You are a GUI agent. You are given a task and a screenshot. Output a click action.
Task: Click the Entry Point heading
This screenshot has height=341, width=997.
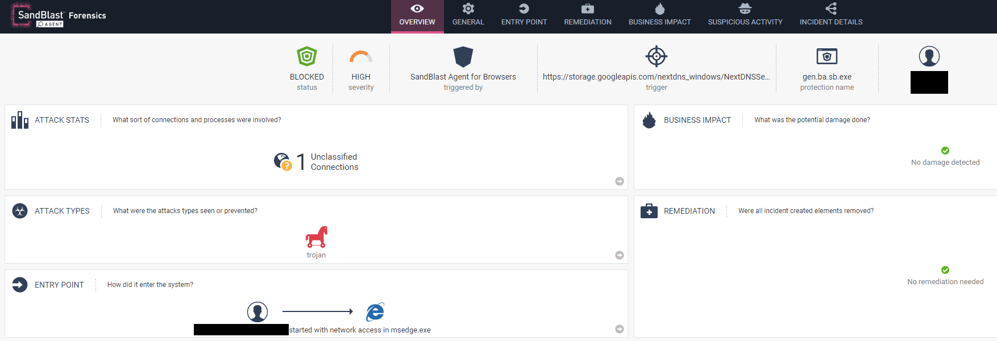pos(59,285)
